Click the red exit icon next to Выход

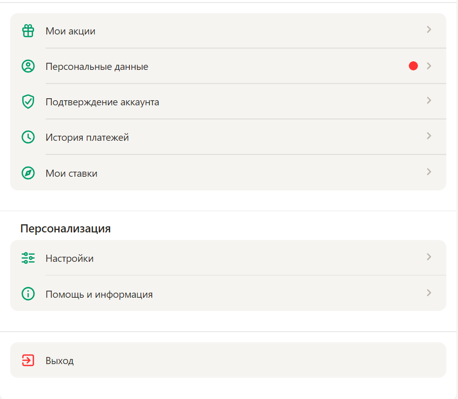pyautogui.click(x=28, y=360)
